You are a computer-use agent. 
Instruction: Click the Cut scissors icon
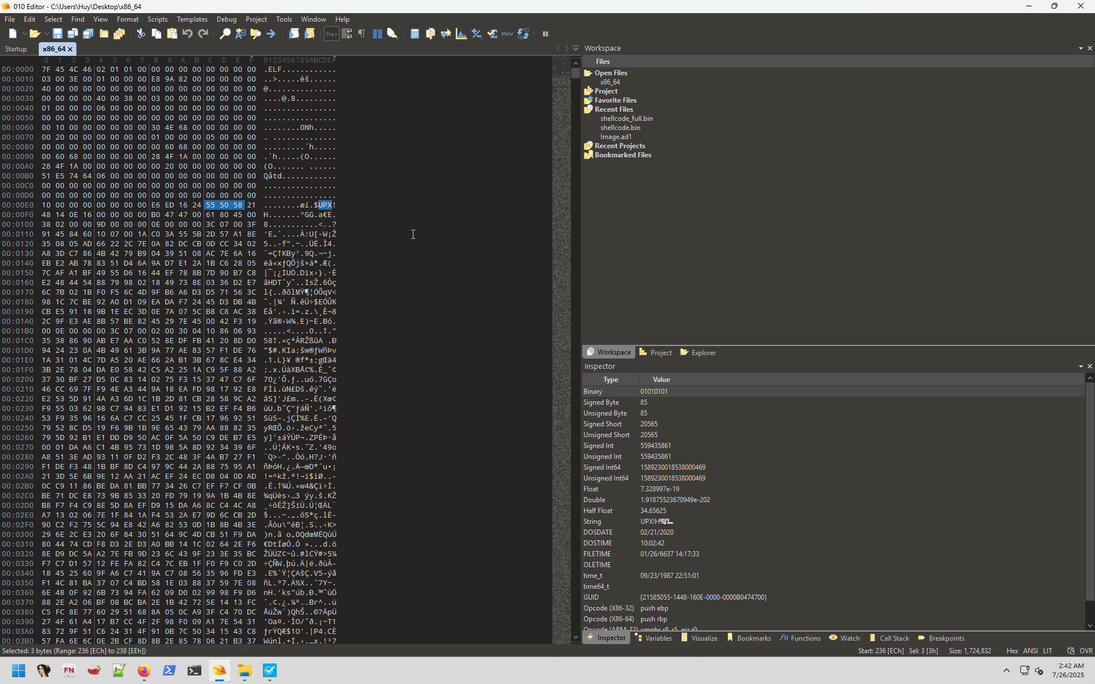[x=141, y=34]
